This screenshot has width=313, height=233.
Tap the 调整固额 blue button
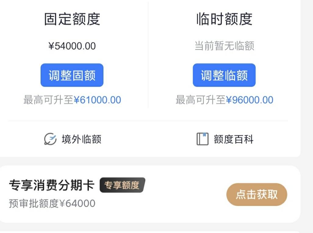pyautogui.click(x=72, y=75)
